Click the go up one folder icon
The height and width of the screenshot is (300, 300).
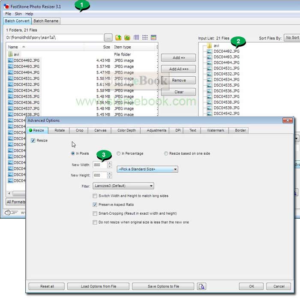118,38
